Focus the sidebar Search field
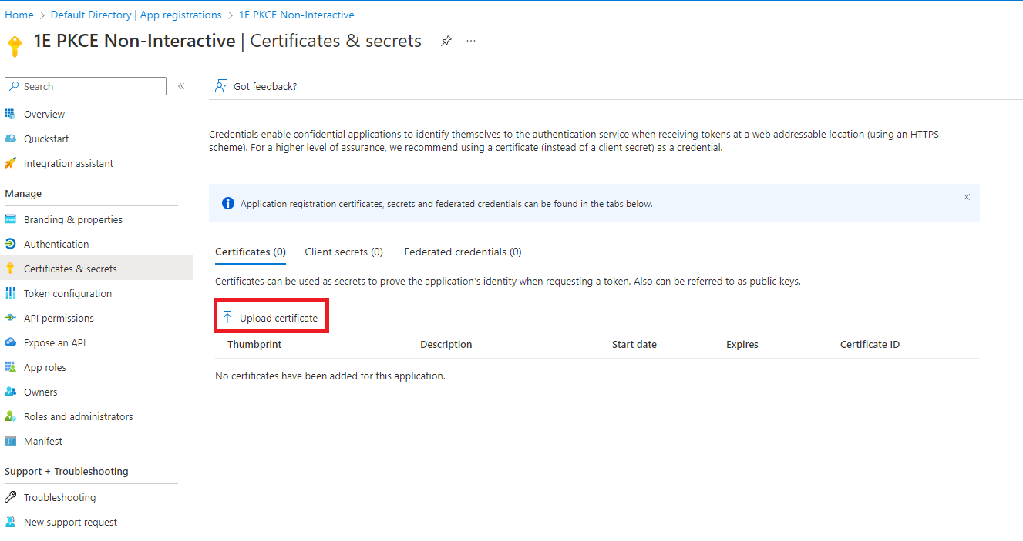Viewport: 1023px width, 541px height. (x=86, y=86)
